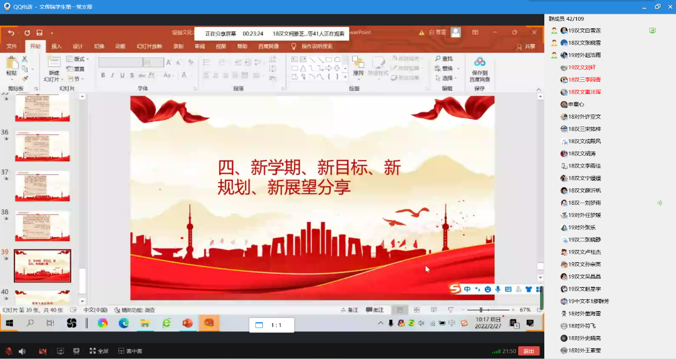The image size is (676, 359).
Task: Switch to the 幻灯片放映 tab
Action: pos(149,46)
